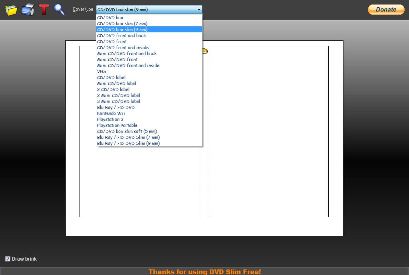The width and height of the screenshot is (409, 275).
Task: Pick CD/DVD front and back layout
Action: [121, 36]
